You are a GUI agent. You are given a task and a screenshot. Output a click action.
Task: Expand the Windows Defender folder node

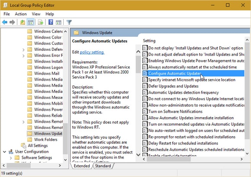click(x=23, y=50)
